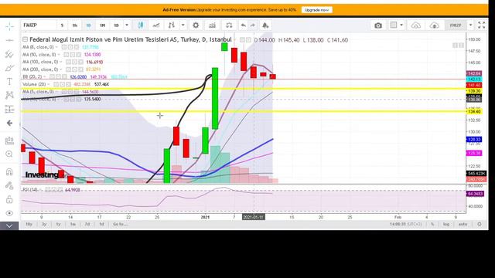Hide the MA (200, close, 0) indicator
The width and height of the screenshot is (495, 278).
click(x=69, y=69)
